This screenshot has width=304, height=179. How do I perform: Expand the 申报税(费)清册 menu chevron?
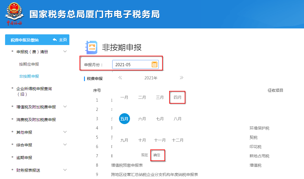65,52
